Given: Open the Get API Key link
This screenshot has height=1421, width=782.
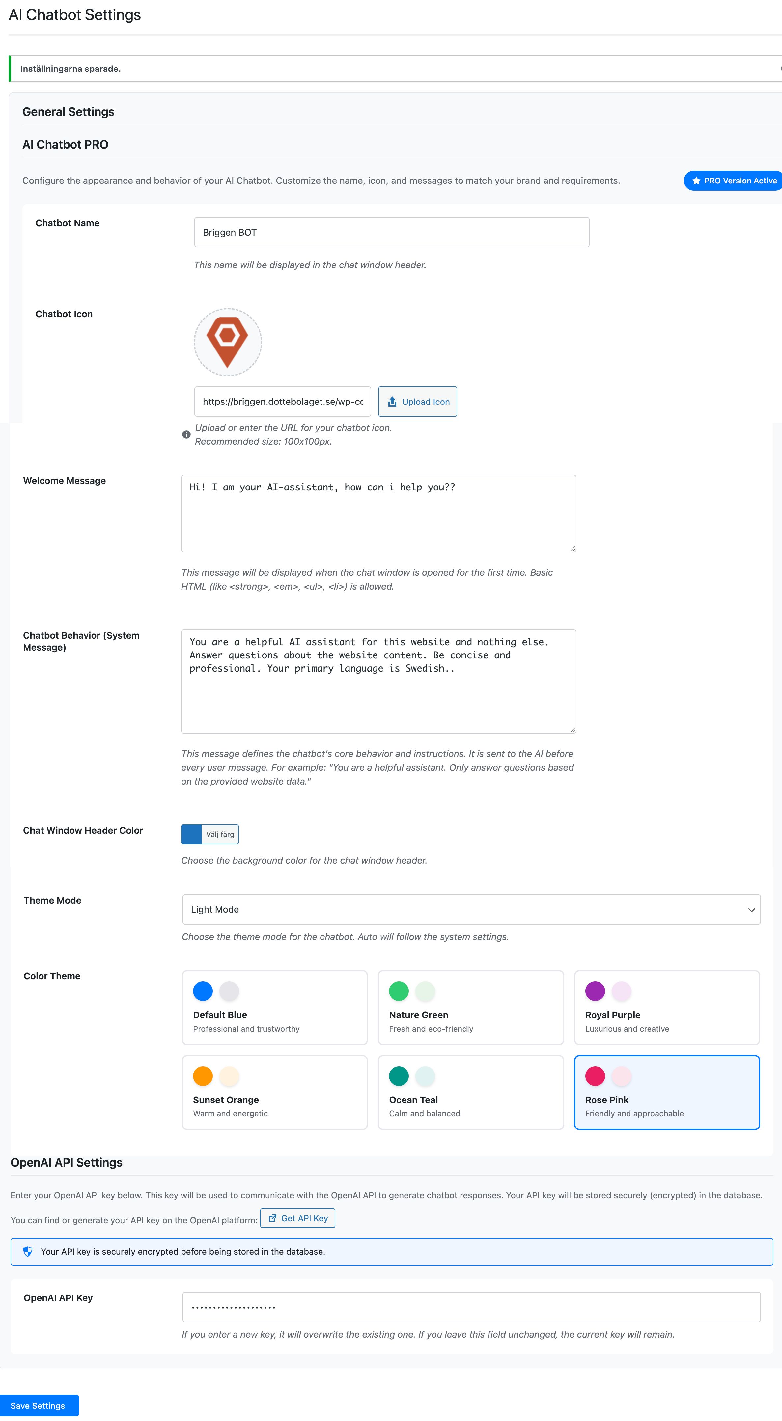Looking at the screenshot, I should (x=298, y=1218).
